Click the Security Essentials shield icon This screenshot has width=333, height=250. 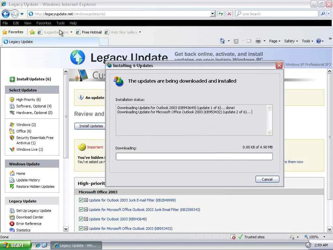pos(12,138)
